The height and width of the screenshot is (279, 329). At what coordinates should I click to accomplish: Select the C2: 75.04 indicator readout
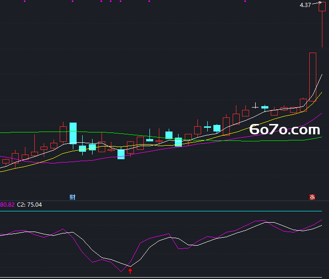(29, 205)
